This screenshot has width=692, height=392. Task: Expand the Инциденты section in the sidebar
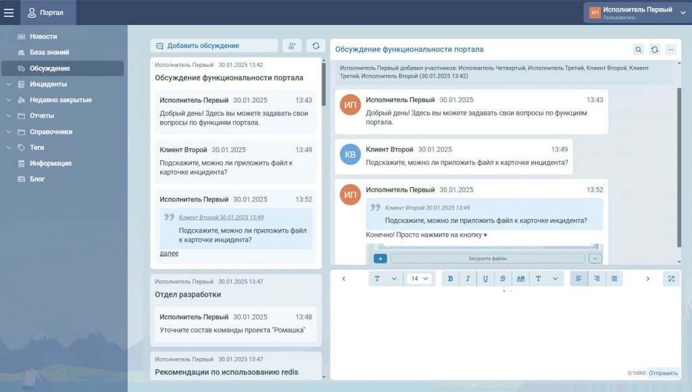pos(8,84)
